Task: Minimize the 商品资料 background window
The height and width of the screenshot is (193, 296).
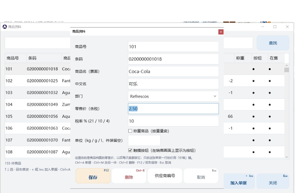Action: click(x=263, y=27)
